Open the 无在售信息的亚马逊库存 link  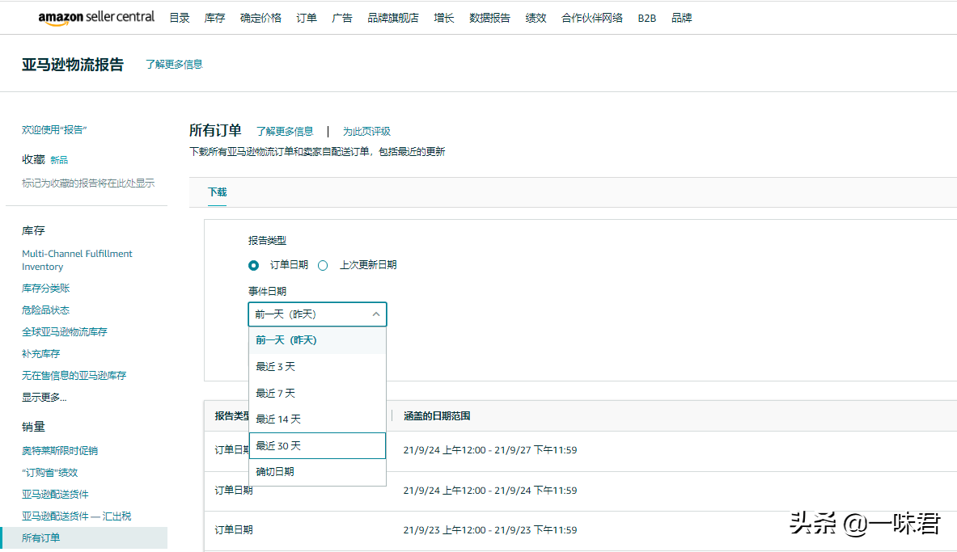74,375
